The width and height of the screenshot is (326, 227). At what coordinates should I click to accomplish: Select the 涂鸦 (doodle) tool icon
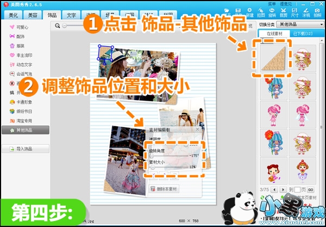[x=305, y=11]
